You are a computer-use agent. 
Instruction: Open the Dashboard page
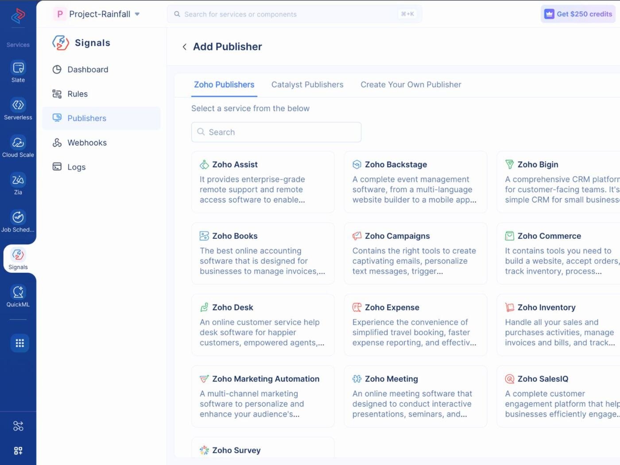point(101,70)
